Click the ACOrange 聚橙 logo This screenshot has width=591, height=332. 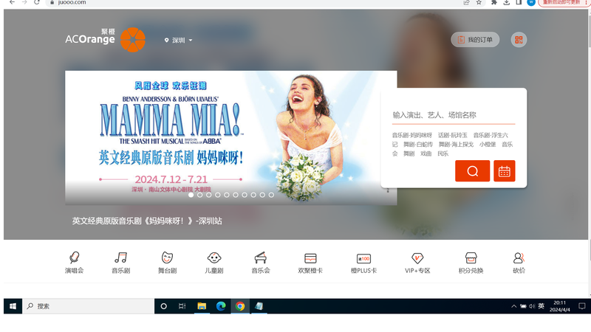105,40
